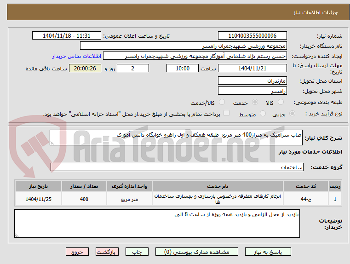Click the buyer organization name field
350x264 pixels.
tap(183, 46)
